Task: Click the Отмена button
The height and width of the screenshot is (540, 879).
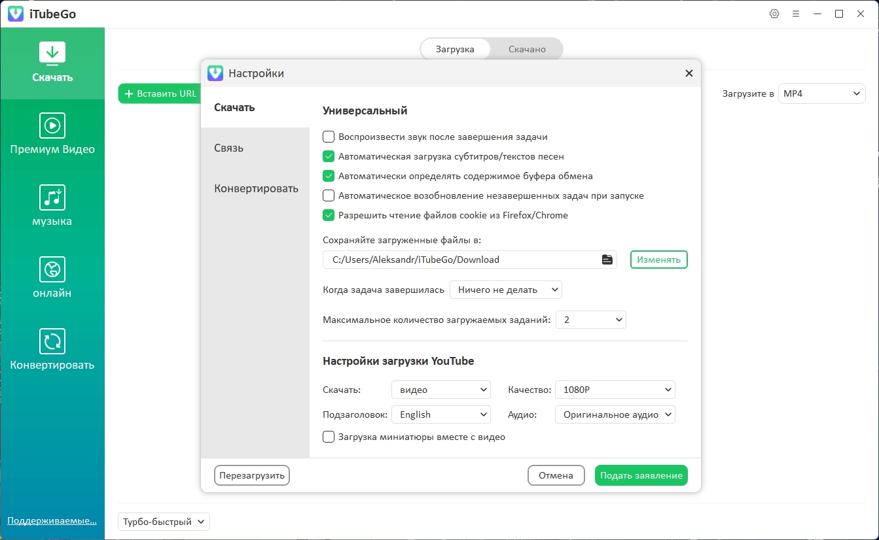Action: click(x=556, y=475)
